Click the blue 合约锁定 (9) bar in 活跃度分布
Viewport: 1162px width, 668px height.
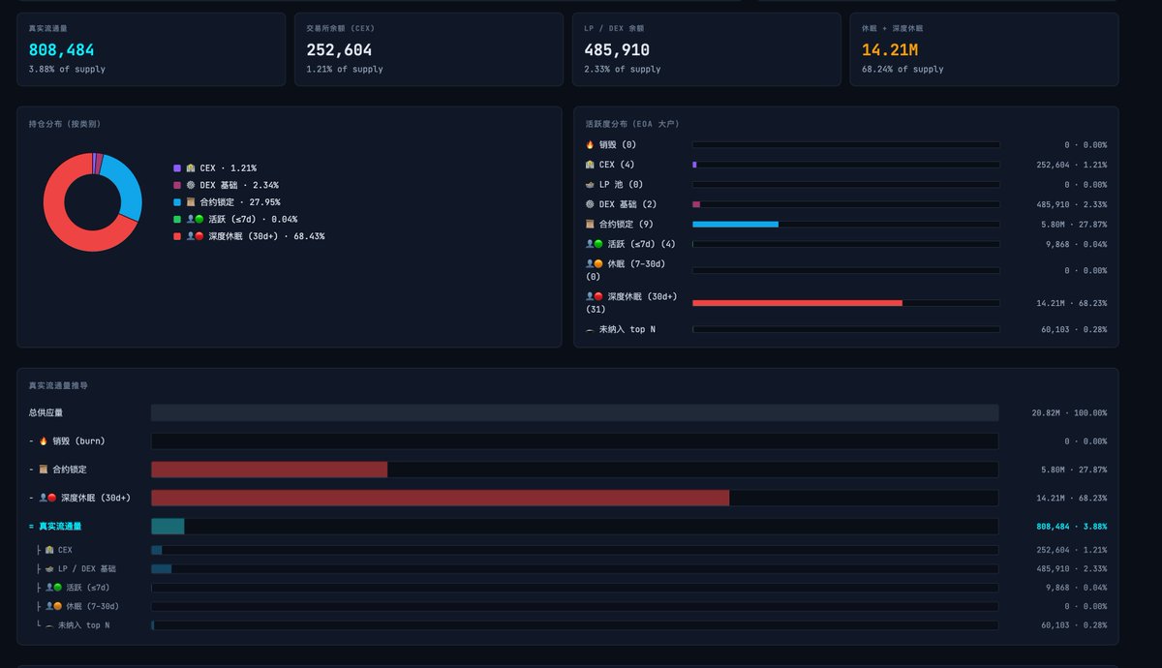[735, 224]
